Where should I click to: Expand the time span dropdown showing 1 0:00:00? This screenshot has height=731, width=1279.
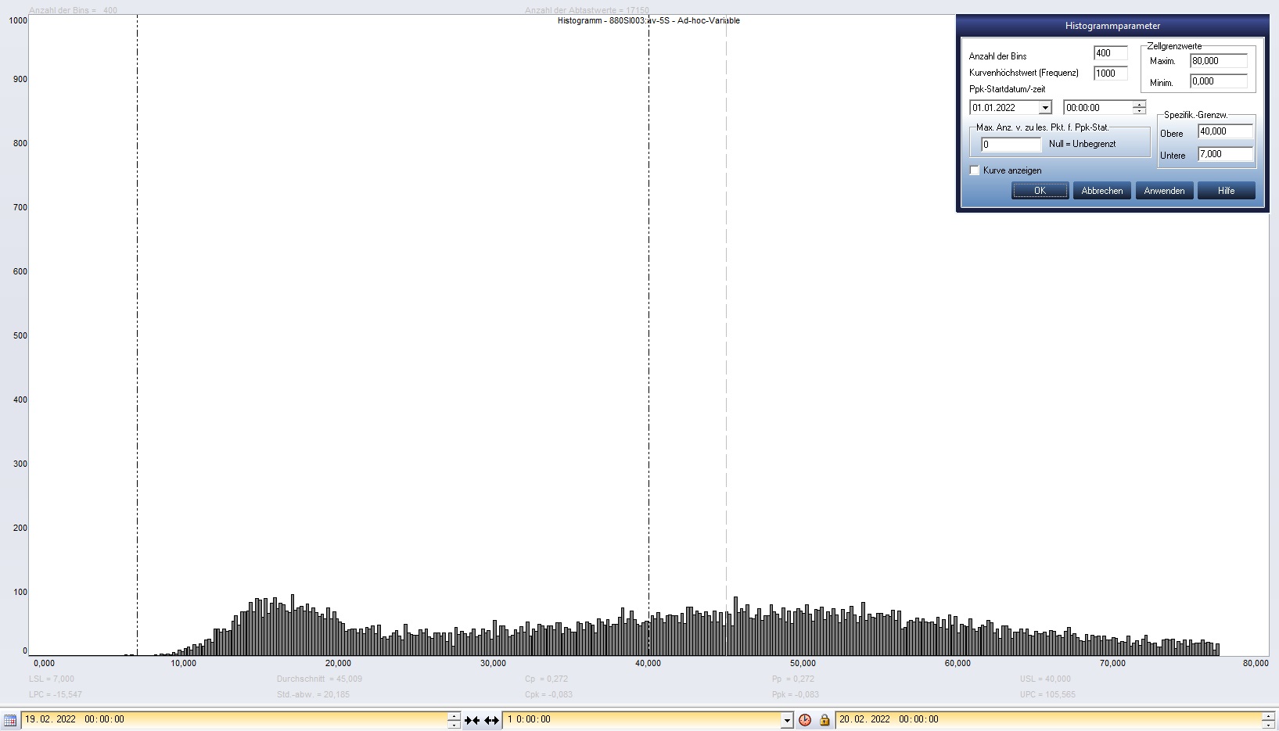(x=787, y=720)
